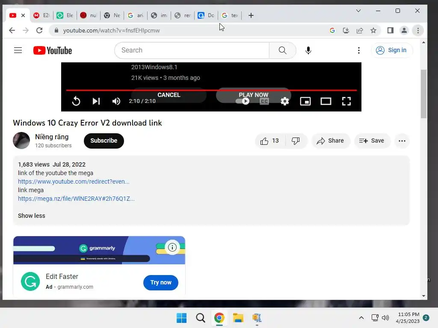Click Sign in button
Viewport: 438px width, 328px height.
point(391,50)
